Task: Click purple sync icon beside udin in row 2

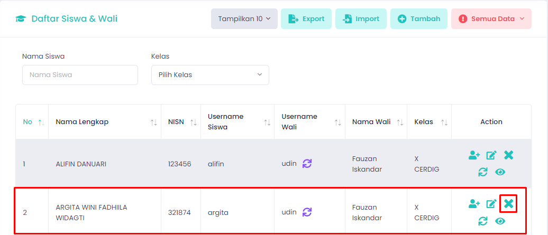Action: [x=307, y=212]
